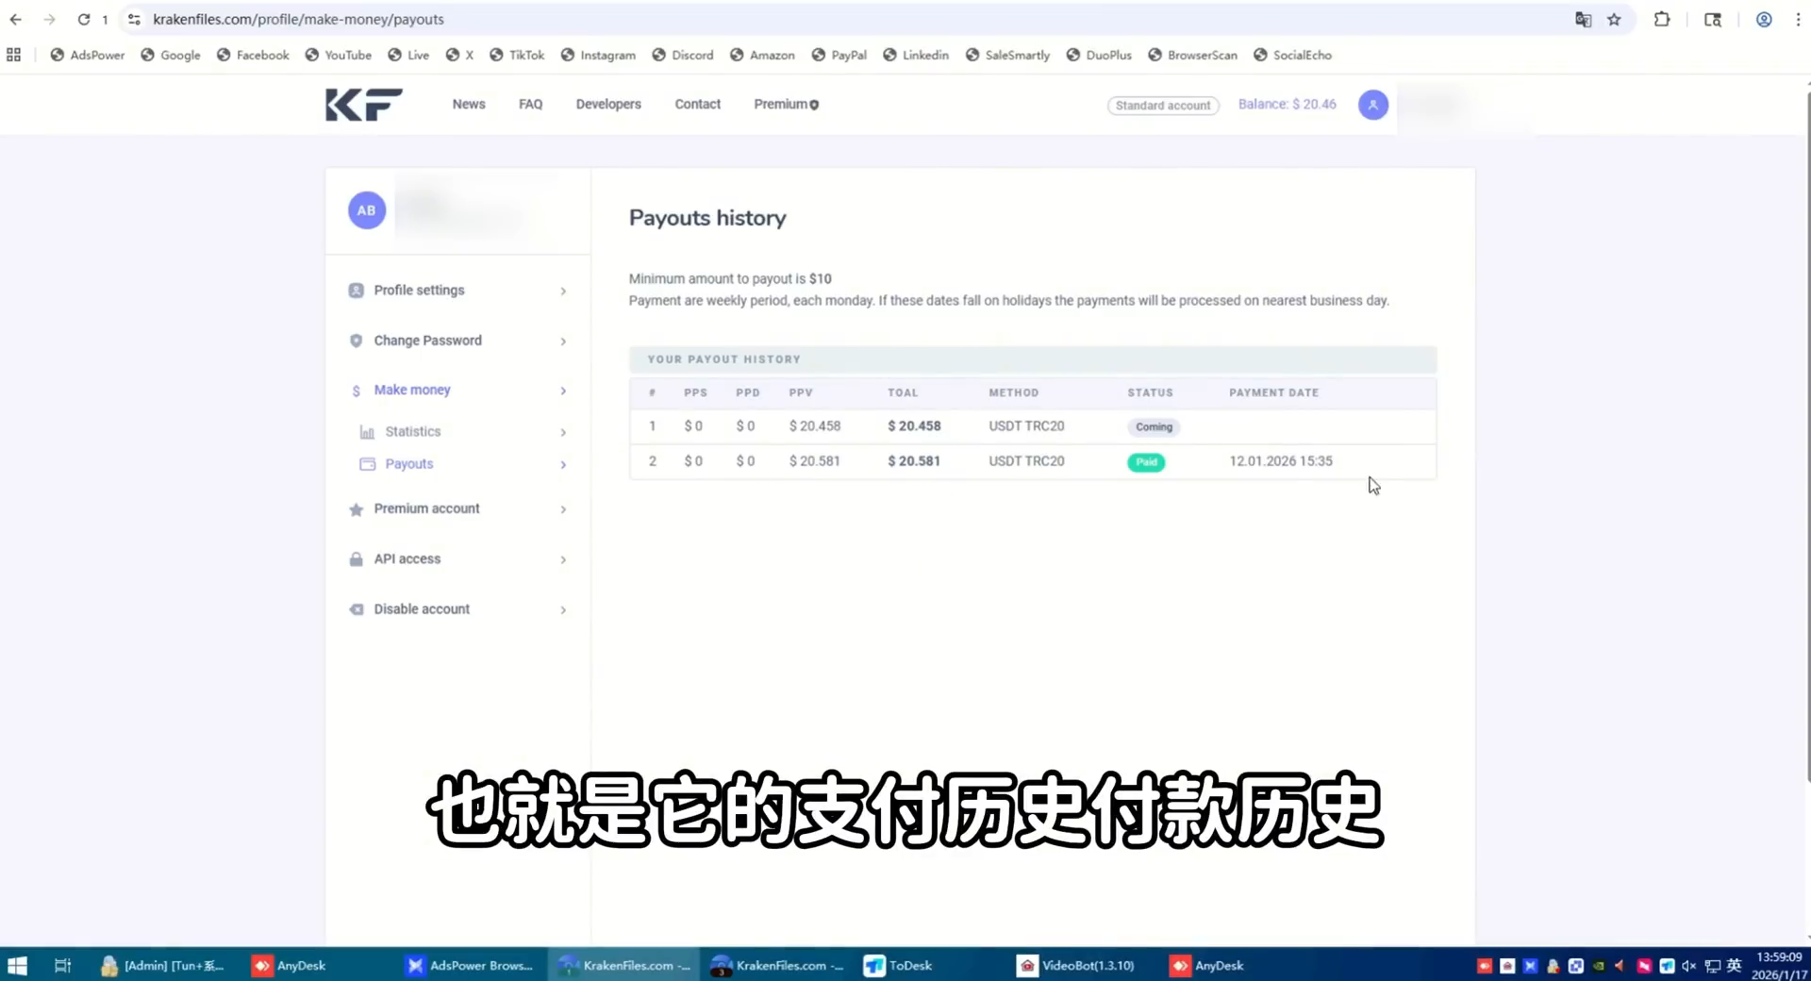
Task: Open the Premium menu in header
Action: [787, 105]
